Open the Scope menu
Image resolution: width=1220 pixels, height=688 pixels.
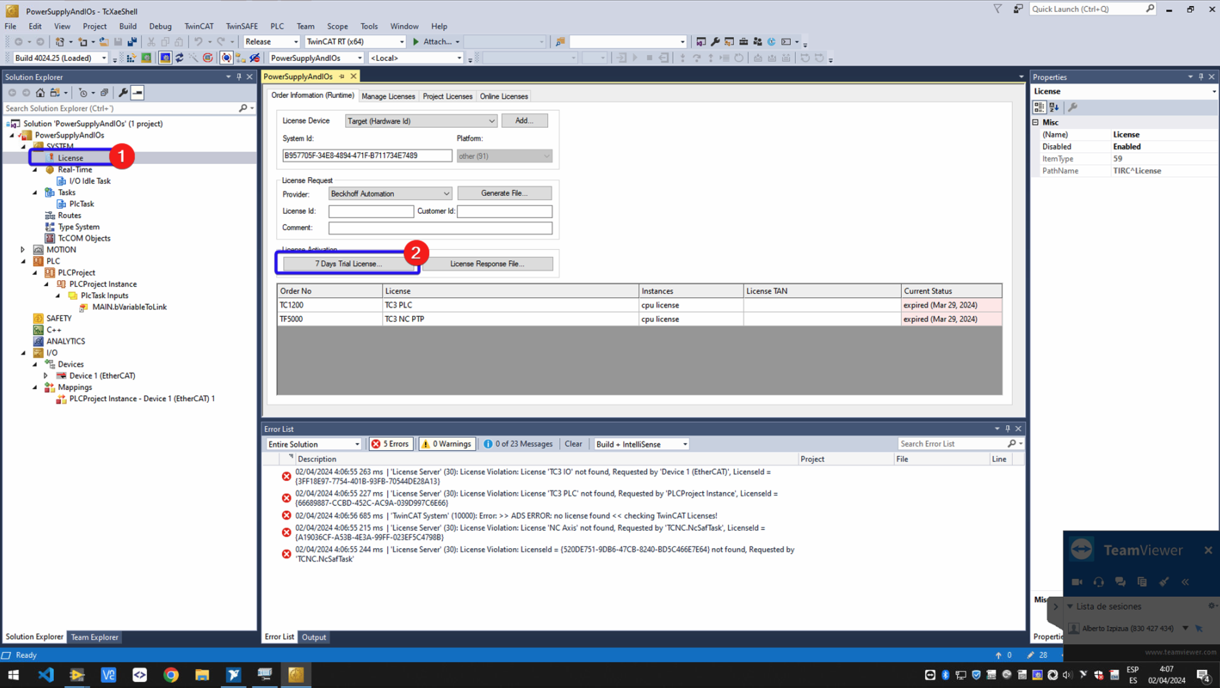click(337, 26)
